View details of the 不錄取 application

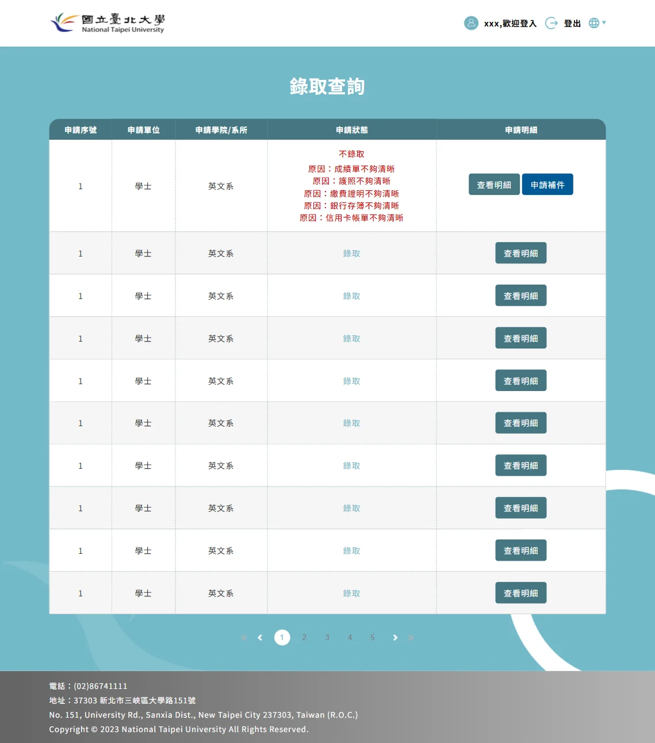click(x=494, y=185)
